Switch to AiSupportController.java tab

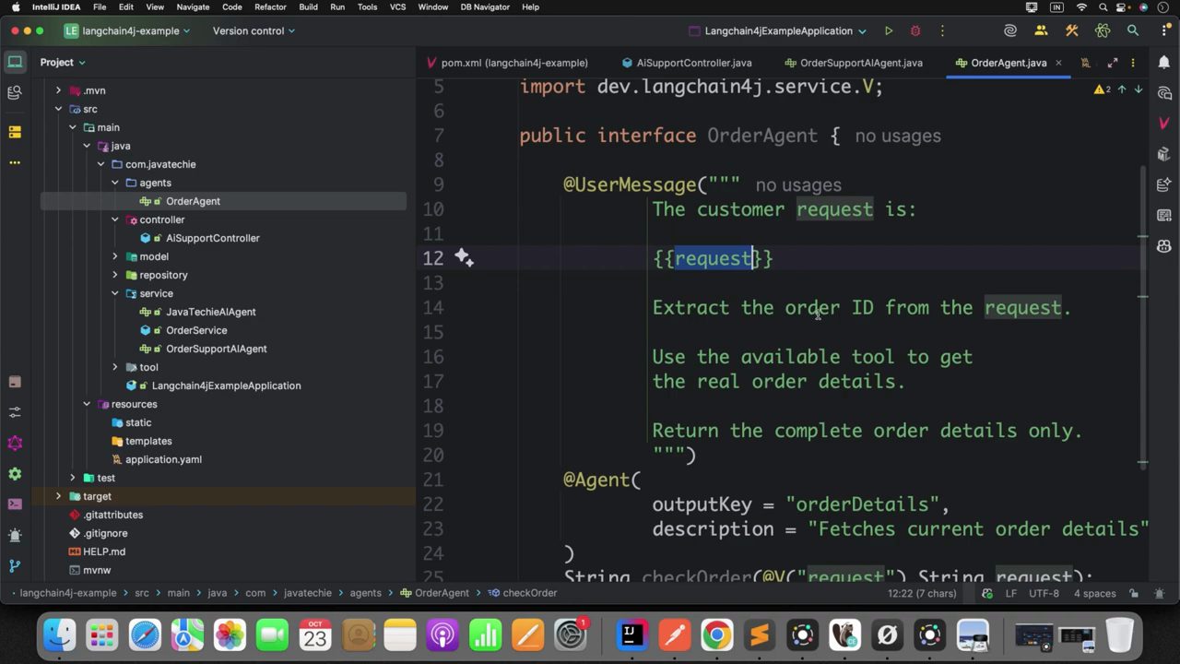pyautogui.click(x=687, y=63)
